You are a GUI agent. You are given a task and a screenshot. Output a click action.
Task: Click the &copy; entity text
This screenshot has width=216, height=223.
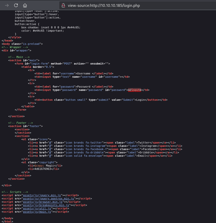tap(39, 166)
